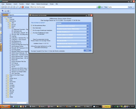136x109 pixels.
Task: Open the MSDN Wiki favorite
Action: pyautogui.click(x=15, y=60)
